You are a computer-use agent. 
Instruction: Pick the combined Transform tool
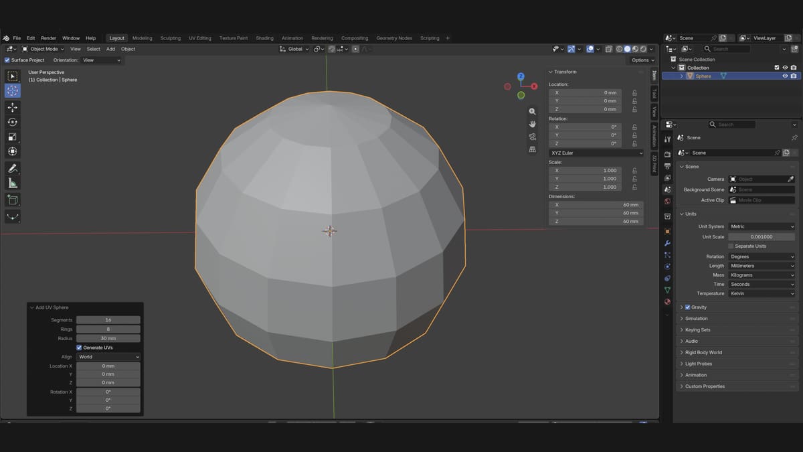(x=13, y=151)
